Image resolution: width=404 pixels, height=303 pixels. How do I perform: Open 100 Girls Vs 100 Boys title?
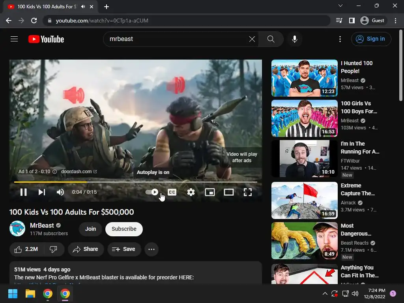pyautogui.click(x=359, y=107)
